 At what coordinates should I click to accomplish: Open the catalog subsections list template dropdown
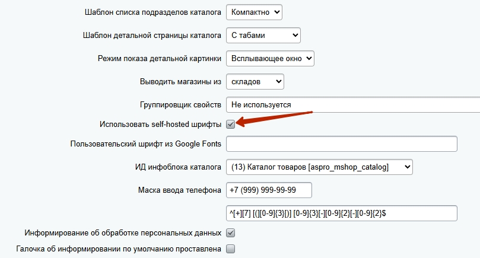coord(254,12)
